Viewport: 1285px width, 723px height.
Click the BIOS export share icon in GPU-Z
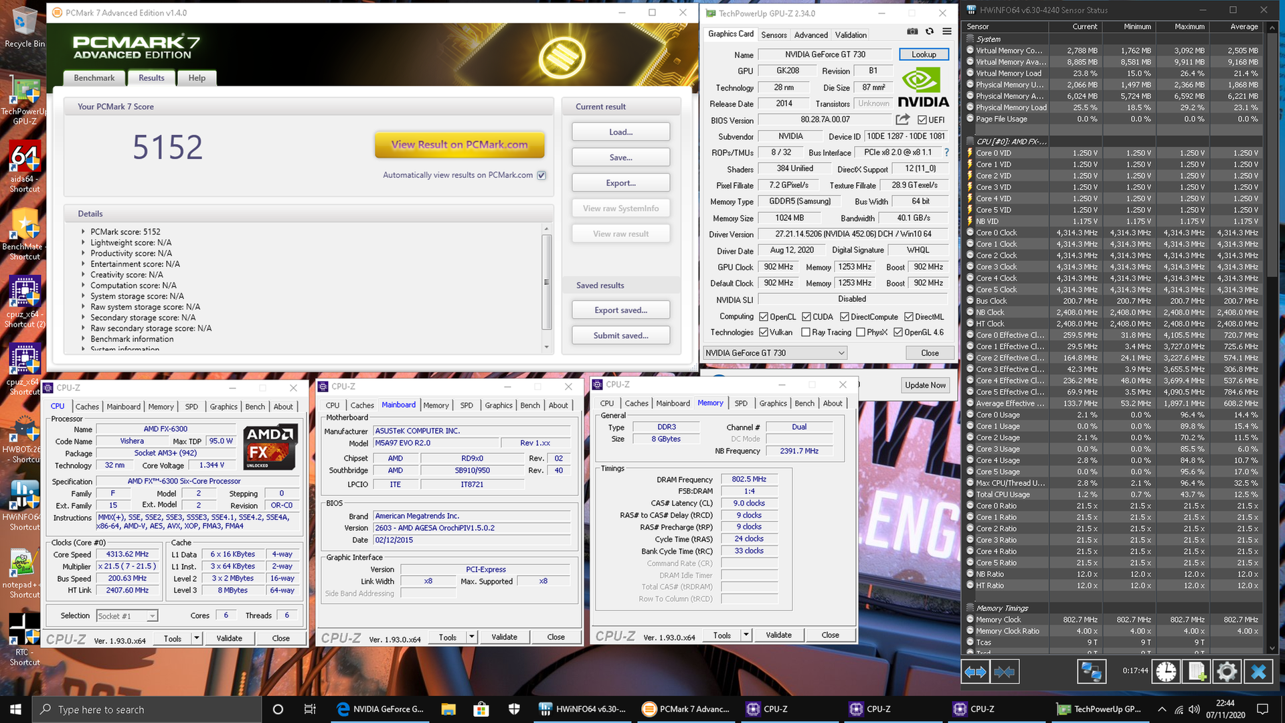point(903,119)
